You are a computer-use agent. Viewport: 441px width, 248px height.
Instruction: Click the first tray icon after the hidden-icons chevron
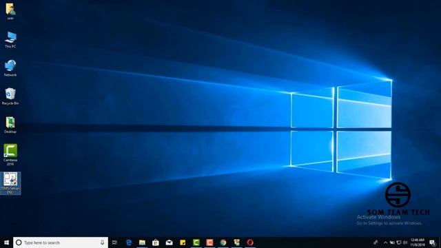392,242
